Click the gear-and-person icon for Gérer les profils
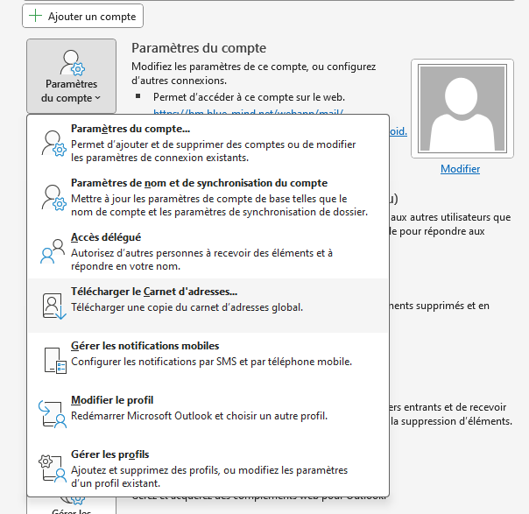Image resolution: width=529 pixels, height=514 pixels. point(53,468)
